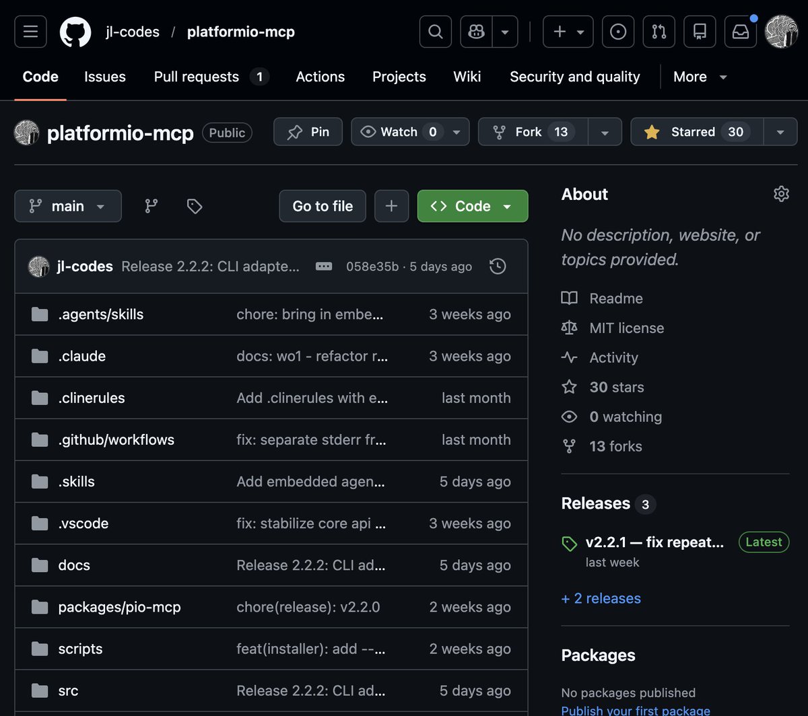
Task: View the 30 stars link
Action: [603, 387]
